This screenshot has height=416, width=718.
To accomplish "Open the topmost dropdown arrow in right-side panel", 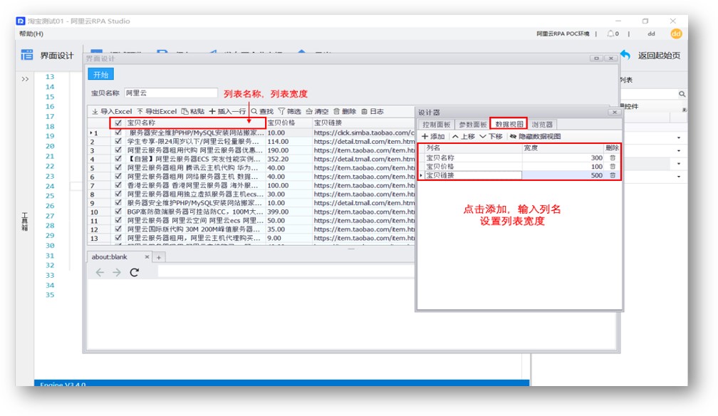I will (x=679, y=138).
